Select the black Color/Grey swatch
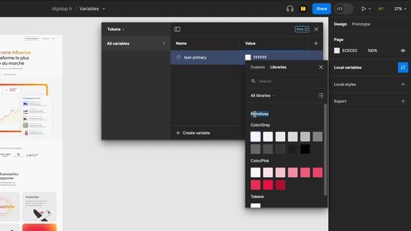The width and height of the screenshot is (411, 231). (305, 150)
